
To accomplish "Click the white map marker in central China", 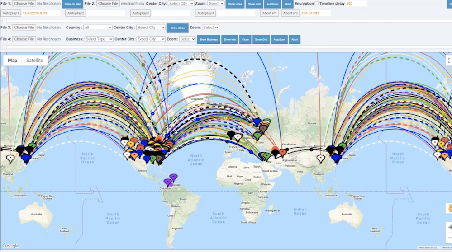I will click(321, 159).
